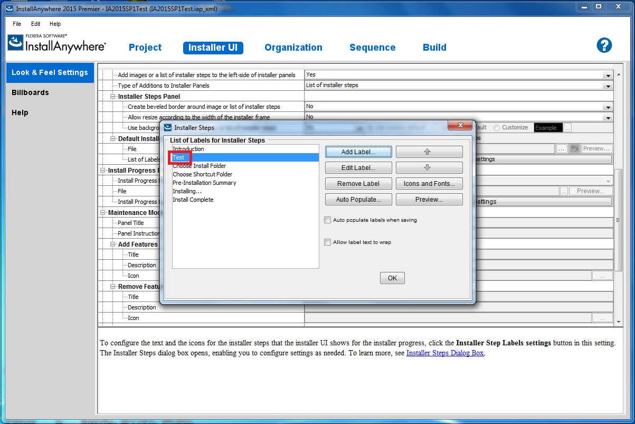This screenshot has width=635, height=424.
Task: Open the Installer Steps Dialog Box link
Action: pos(445,353)
